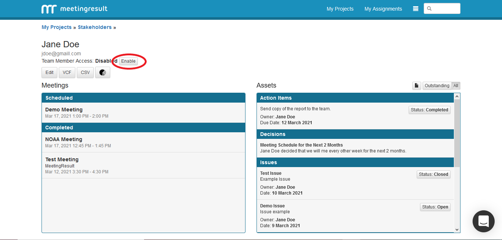Go to My Projects in top navigation
Screen dimensions: 502x240
[x=340, y=9]
